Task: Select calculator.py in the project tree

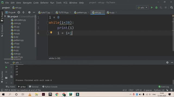Action: click(x=18, y=20)
